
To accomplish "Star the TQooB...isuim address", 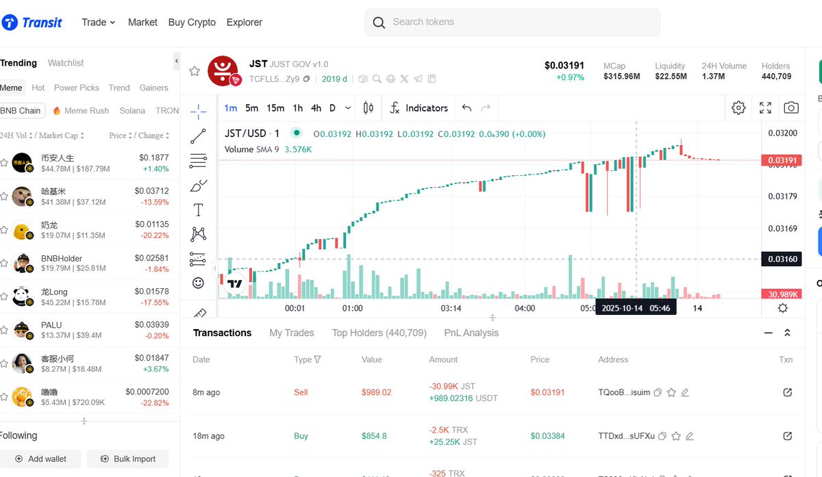I will 671,393.
